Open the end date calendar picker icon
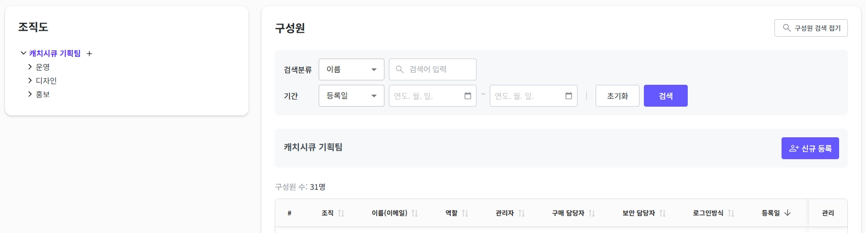The width and height of the screenshot is (866, 233). [x=569, y=96]
